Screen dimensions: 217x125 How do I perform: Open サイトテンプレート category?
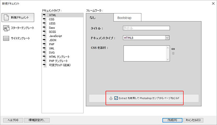(16, 38)
